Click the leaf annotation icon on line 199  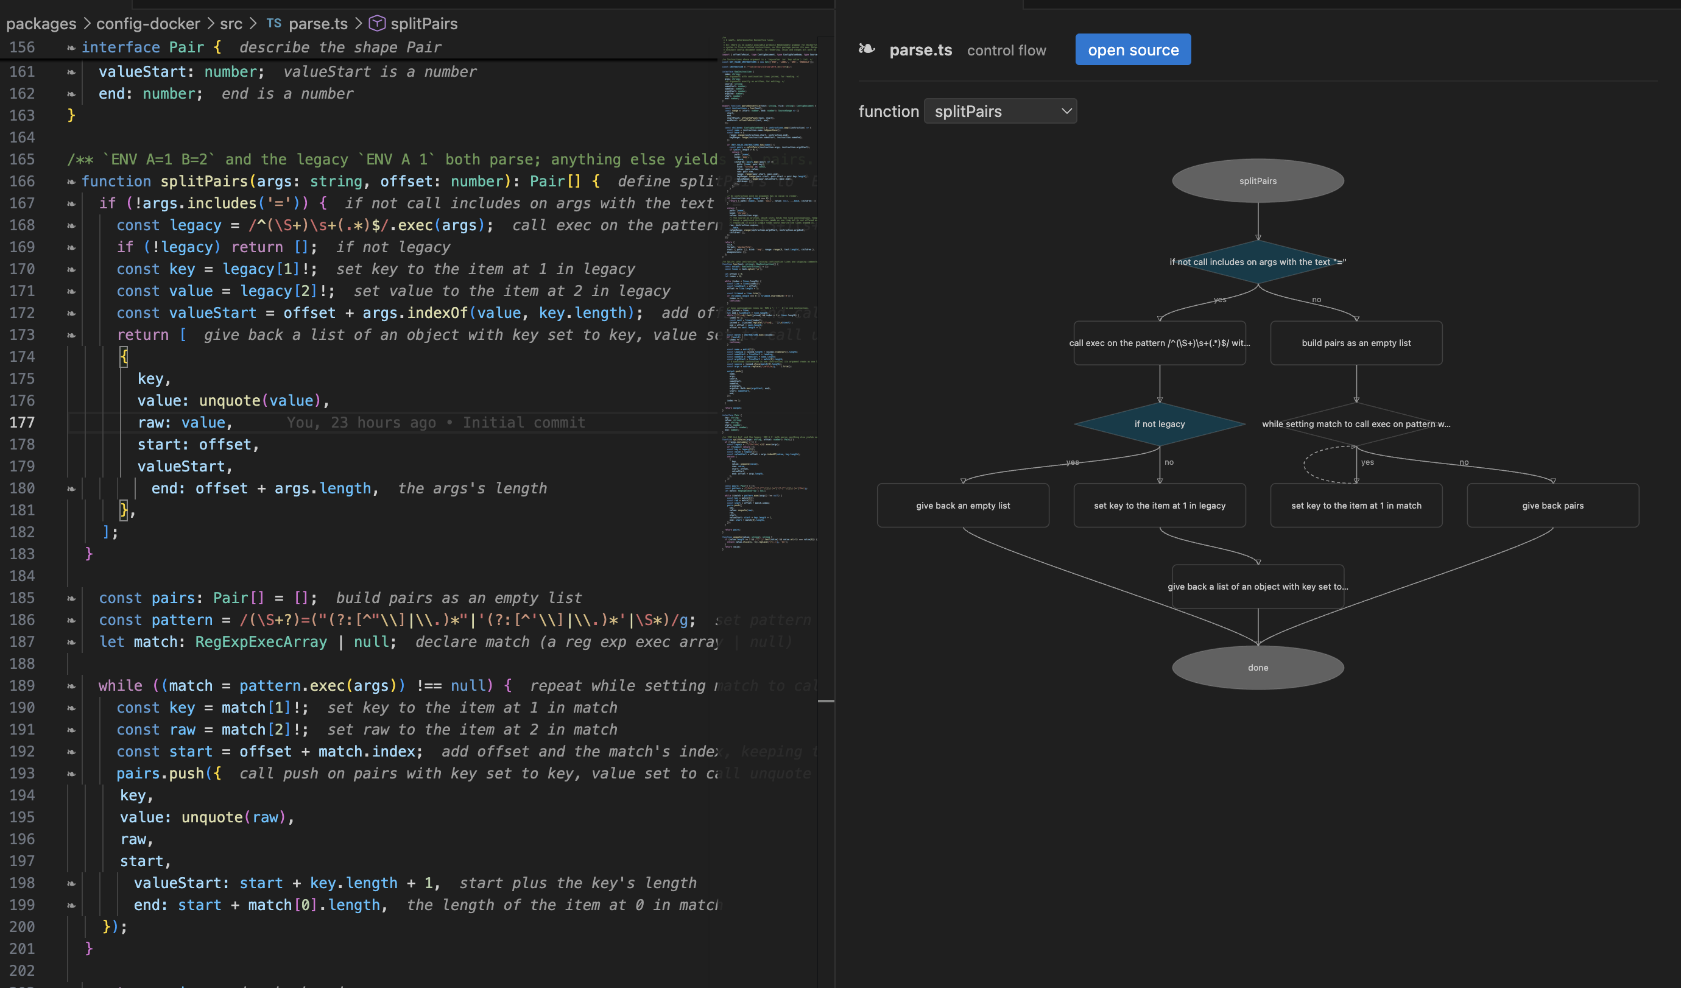click(x=71, y=905)
